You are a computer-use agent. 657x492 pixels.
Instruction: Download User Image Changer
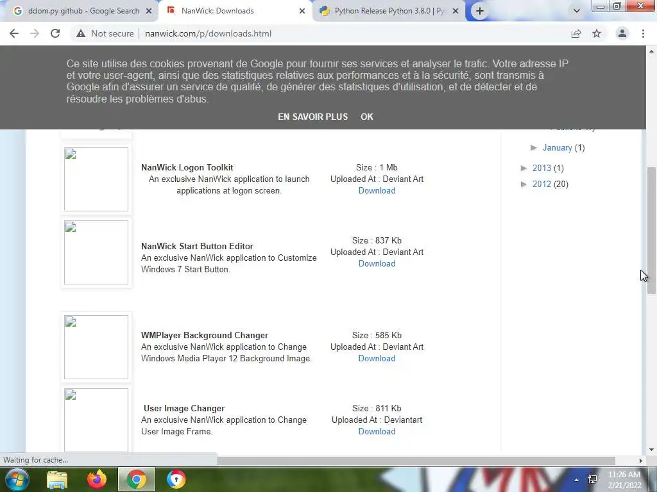tap(377, 431)
